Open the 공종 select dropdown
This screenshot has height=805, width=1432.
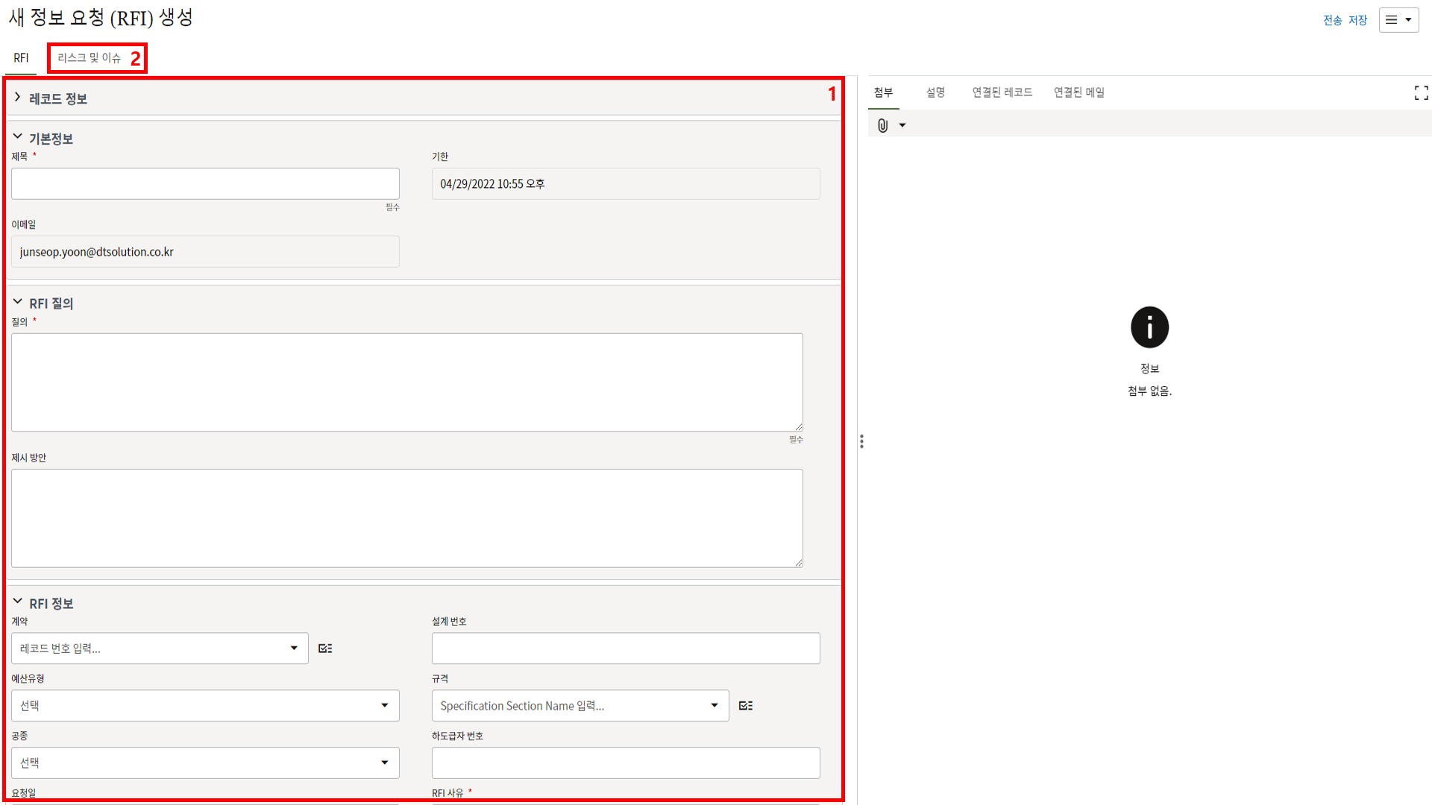205,763
